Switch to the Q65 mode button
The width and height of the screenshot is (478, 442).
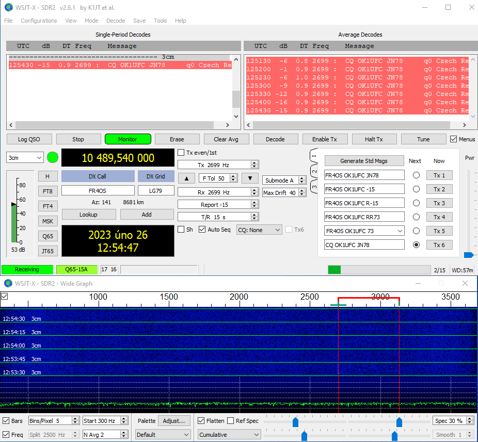(48, 236)
